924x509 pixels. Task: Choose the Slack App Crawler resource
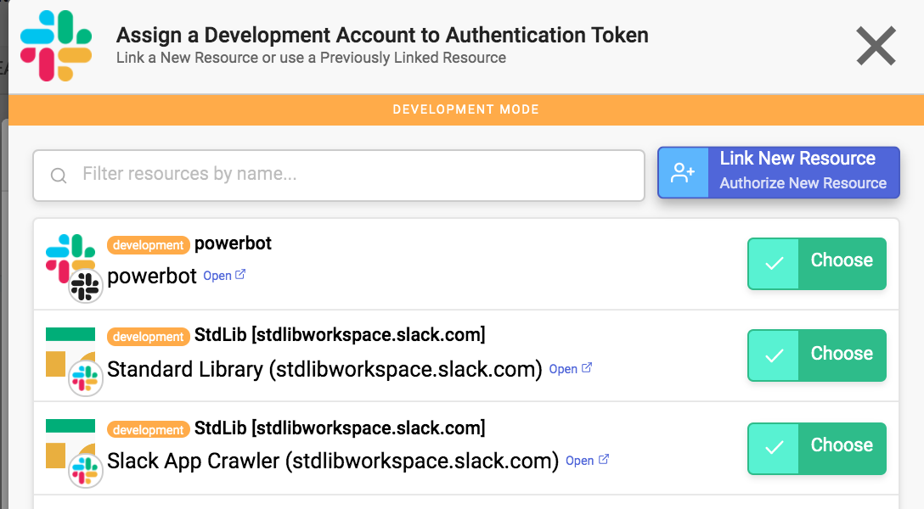point(817,449)
